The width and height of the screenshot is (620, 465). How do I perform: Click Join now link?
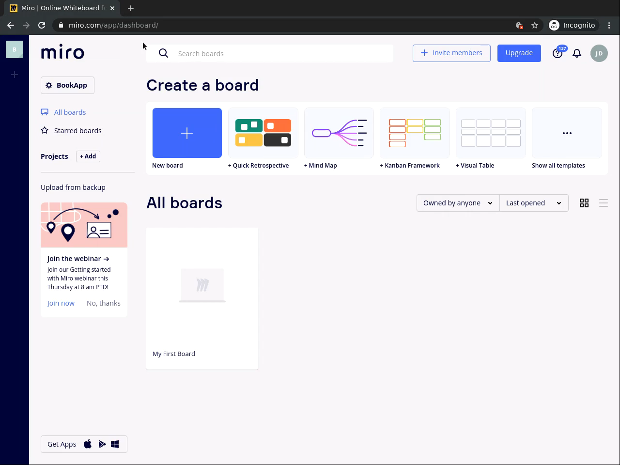[61, 303]
